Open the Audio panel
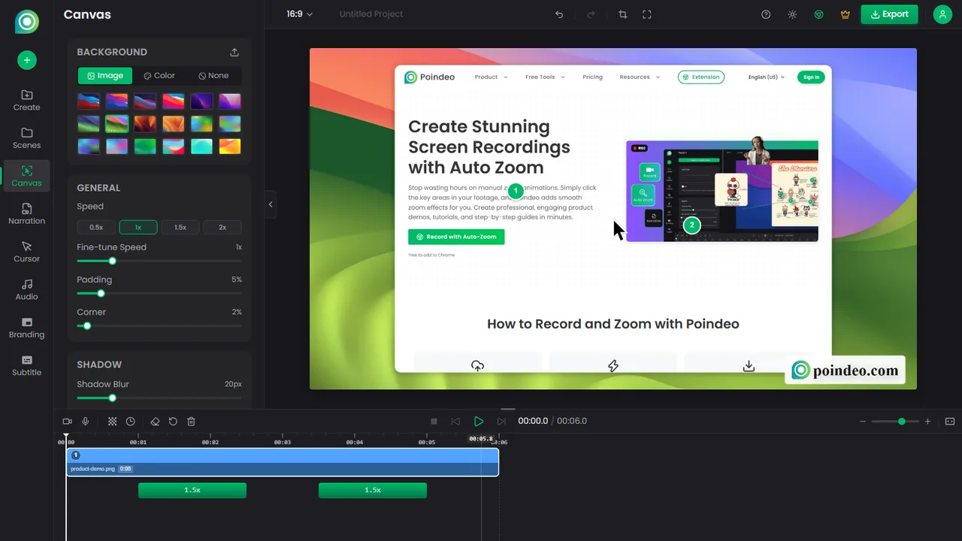The height and width of the screenshot is (541, 962). 26,290
